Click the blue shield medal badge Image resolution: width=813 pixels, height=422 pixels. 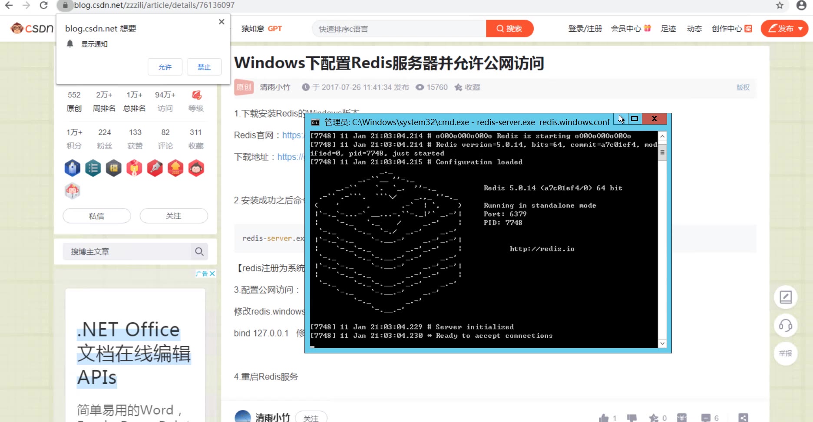[73, 168]
